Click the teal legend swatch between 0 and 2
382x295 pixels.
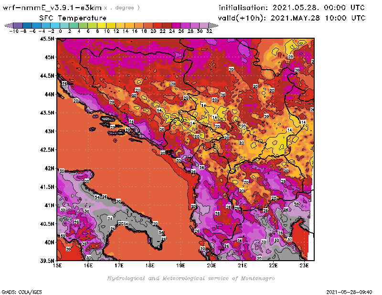coord(64,25)
